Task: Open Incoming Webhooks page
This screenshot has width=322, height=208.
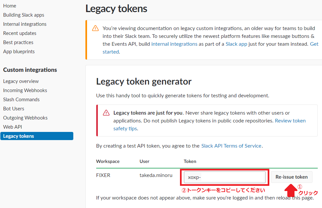Action: click(25, 90)
